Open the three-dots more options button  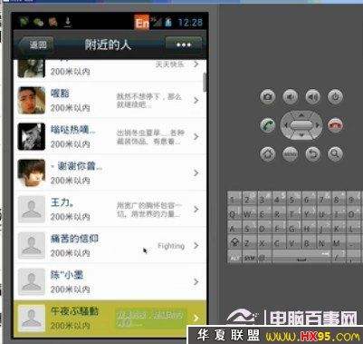[184, 45]
